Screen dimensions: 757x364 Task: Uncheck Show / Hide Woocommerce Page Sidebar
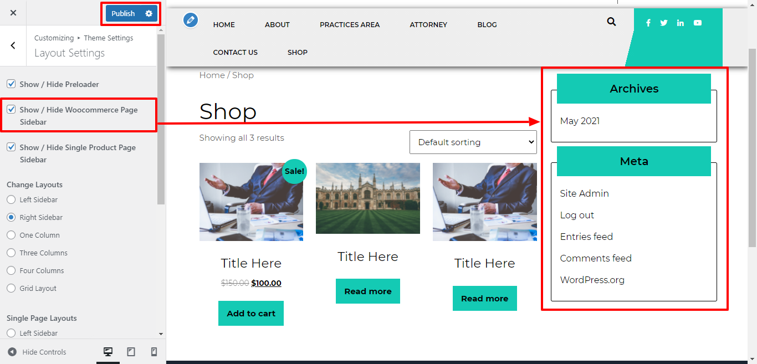[11, 110]
